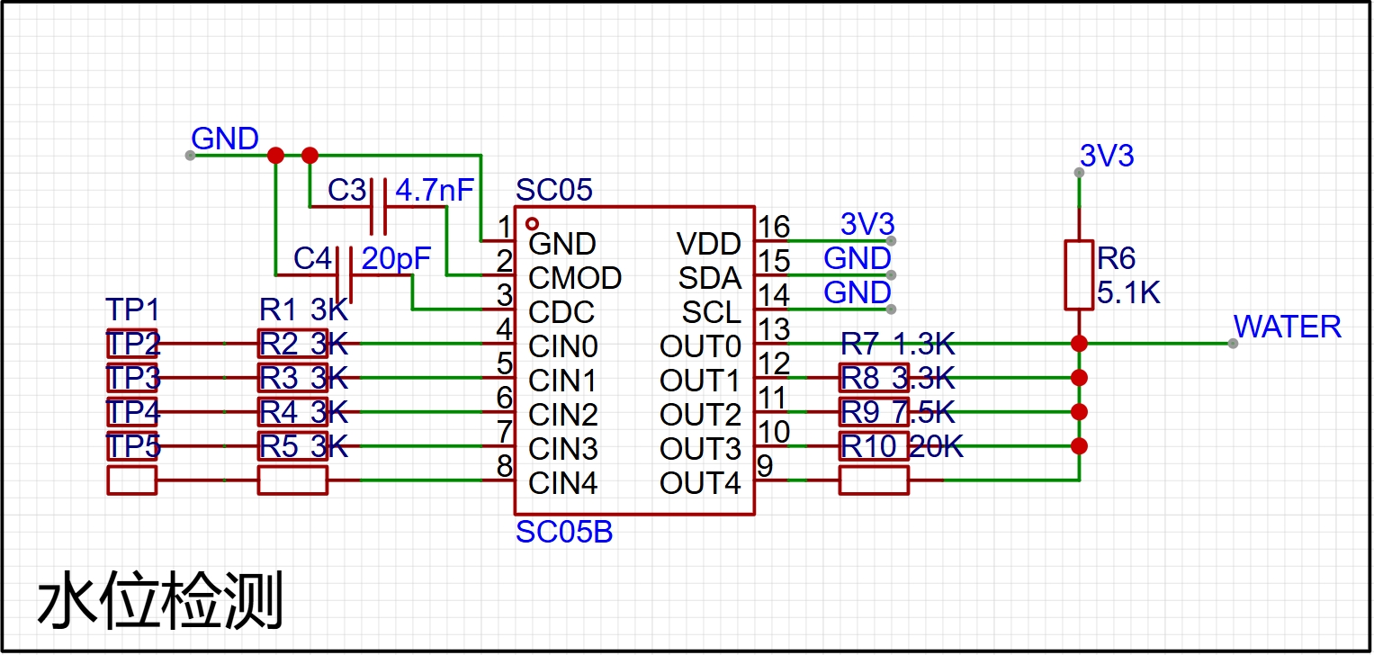Click the R9 7.5K label
This screenshot has width=1374, height=655.
(x=897, y=412)
